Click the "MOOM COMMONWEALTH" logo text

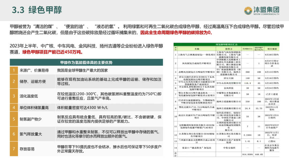pyautogui.click(x=266, y=14)
